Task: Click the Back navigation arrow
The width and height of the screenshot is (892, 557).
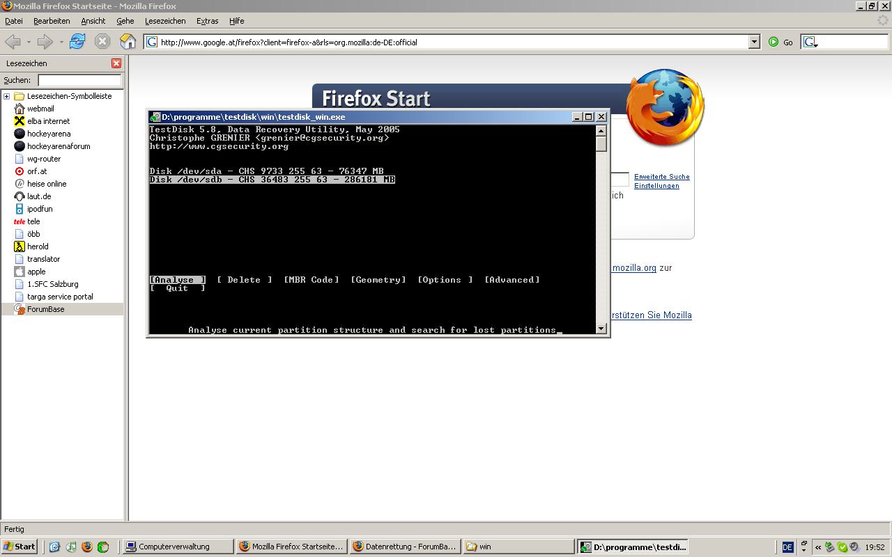Action: pos(13,42)
